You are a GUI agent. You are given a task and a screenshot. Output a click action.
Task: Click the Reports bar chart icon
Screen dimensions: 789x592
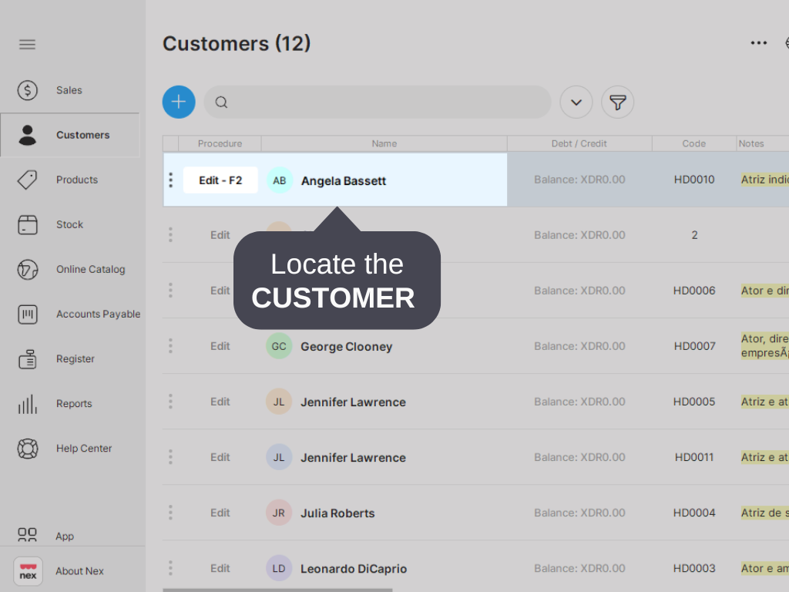pos(27,404)
